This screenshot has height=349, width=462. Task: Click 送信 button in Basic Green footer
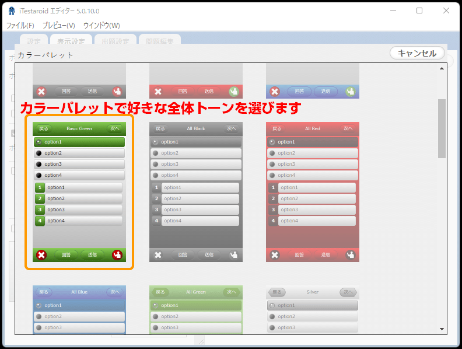pos(92,254)
